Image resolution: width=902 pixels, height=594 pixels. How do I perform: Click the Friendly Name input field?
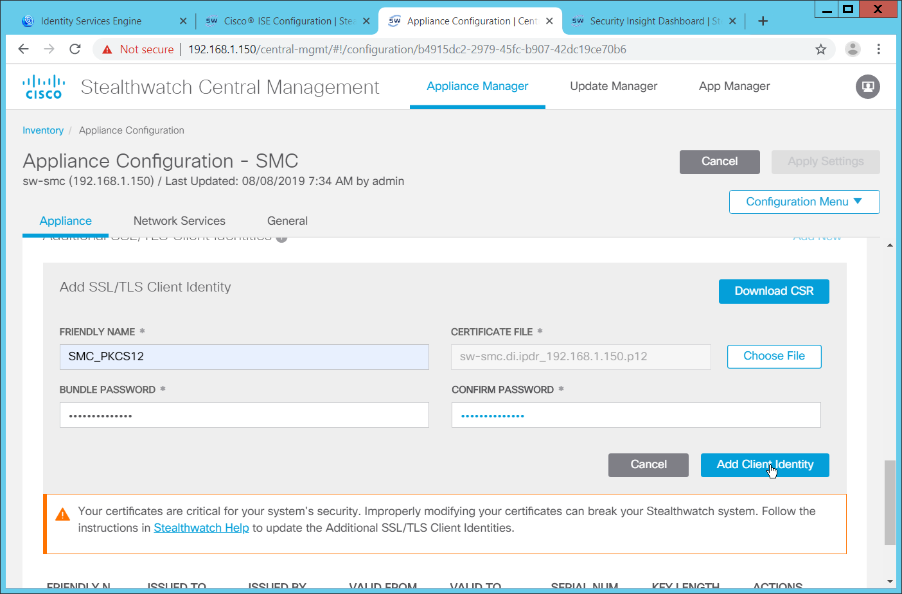[244, 357]
